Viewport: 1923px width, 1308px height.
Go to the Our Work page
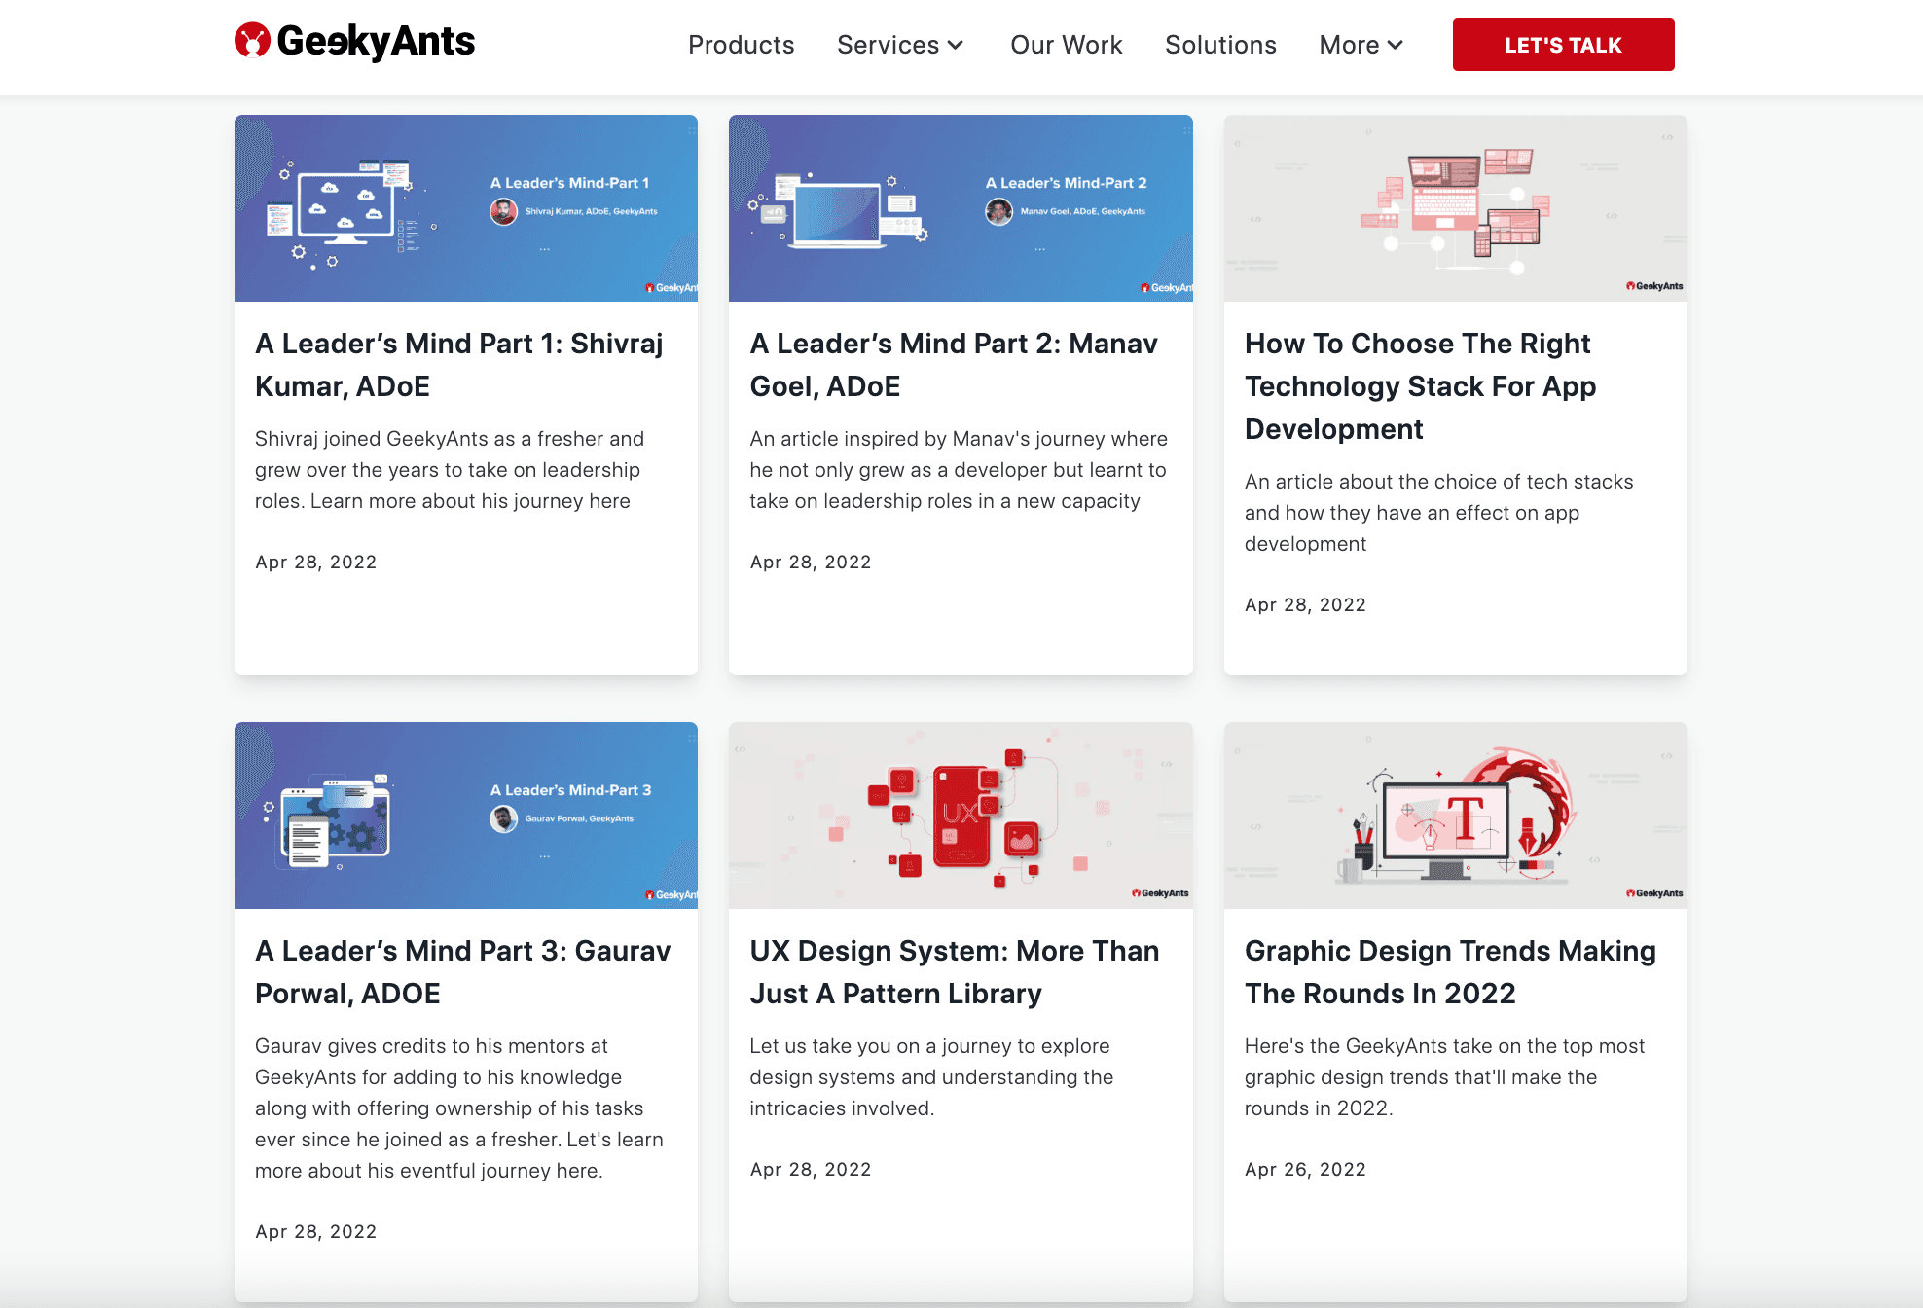1066,45
